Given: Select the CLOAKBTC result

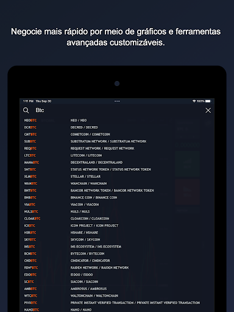Looking at the screenshot, I should pos(32,219).
